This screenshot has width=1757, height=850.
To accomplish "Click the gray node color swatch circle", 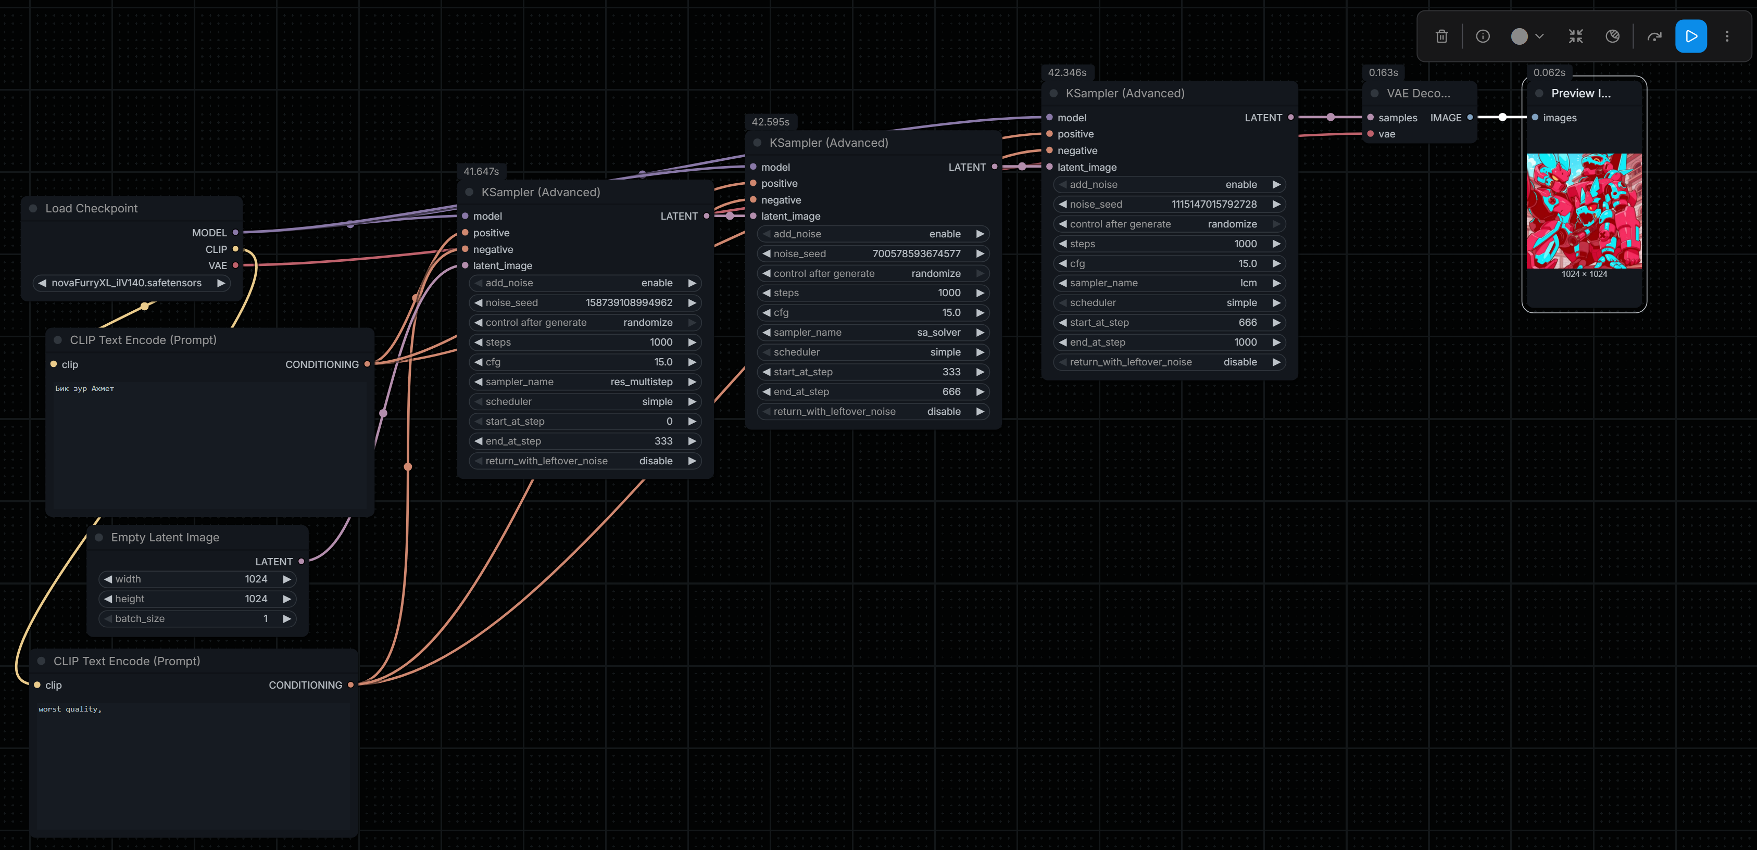I will pos(1518,36).
